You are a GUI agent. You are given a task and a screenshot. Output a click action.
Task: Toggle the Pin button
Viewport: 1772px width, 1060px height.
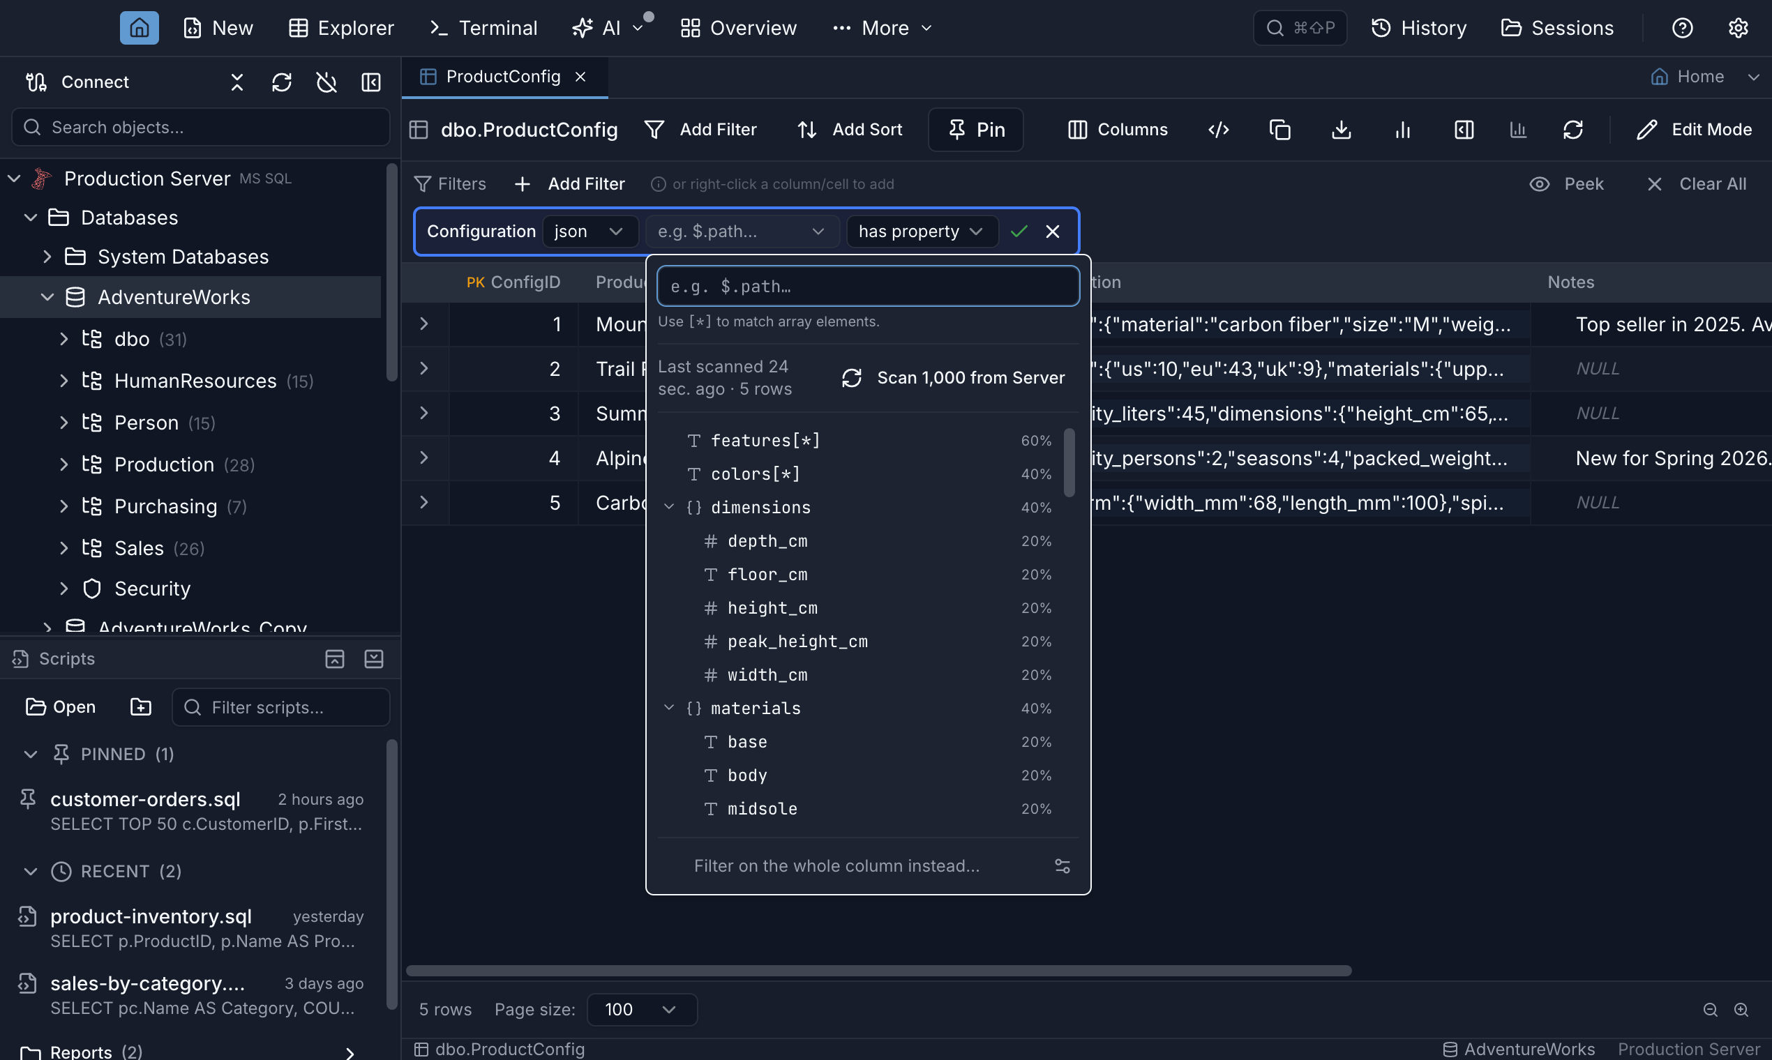(975, 129)
